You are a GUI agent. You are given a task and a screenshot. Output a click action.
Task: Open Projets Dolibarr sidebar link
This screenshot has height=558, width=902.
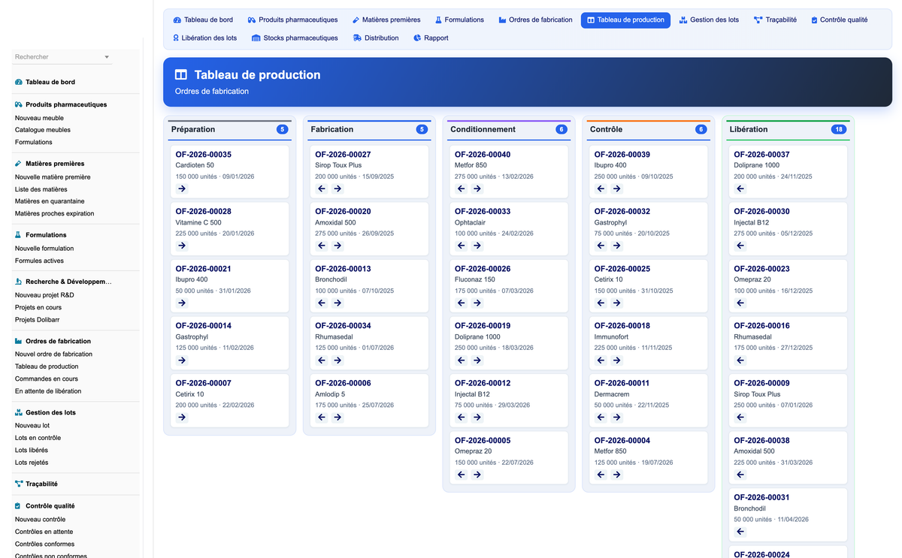[38, 320]
